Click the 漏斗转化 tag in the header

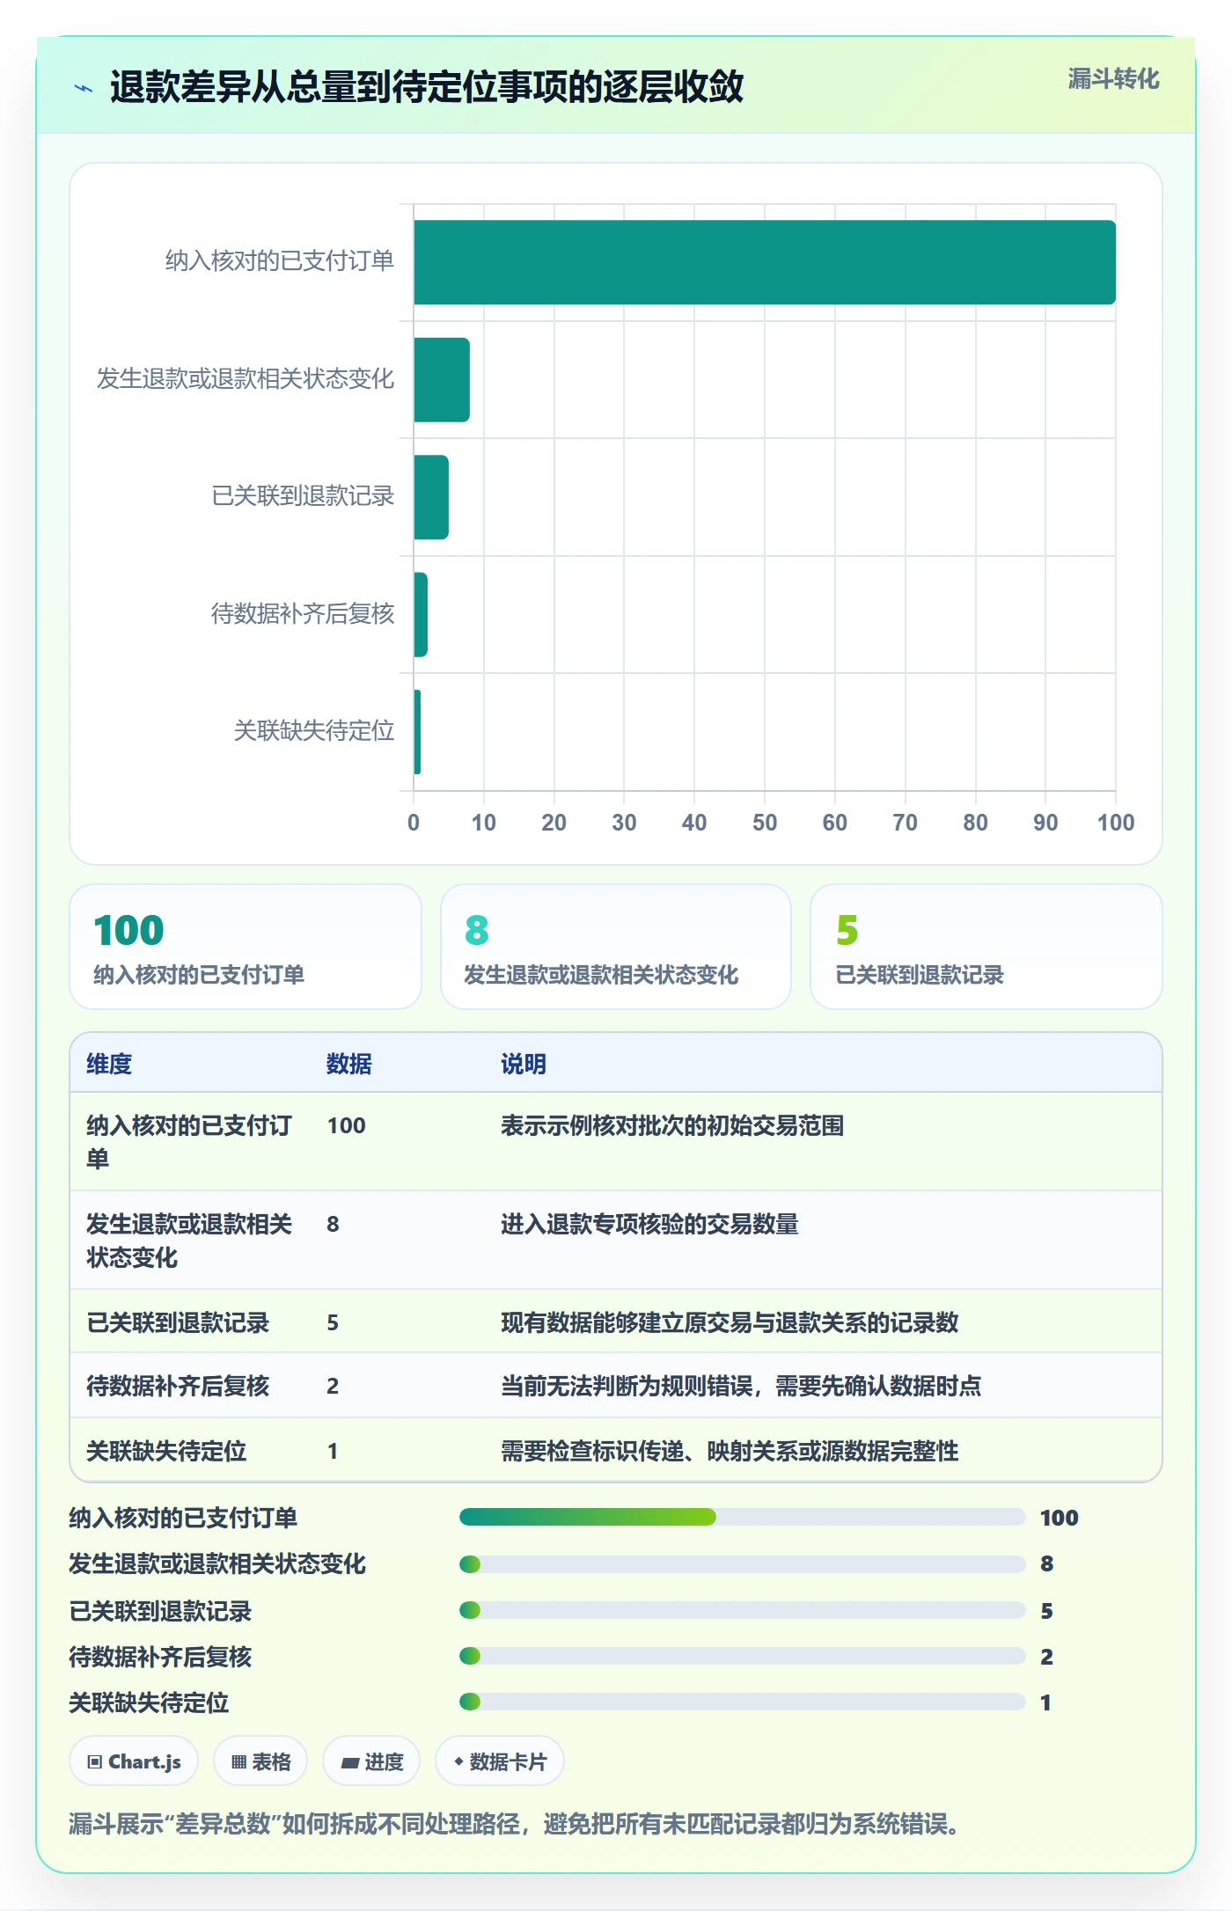tap(1113, 79)
